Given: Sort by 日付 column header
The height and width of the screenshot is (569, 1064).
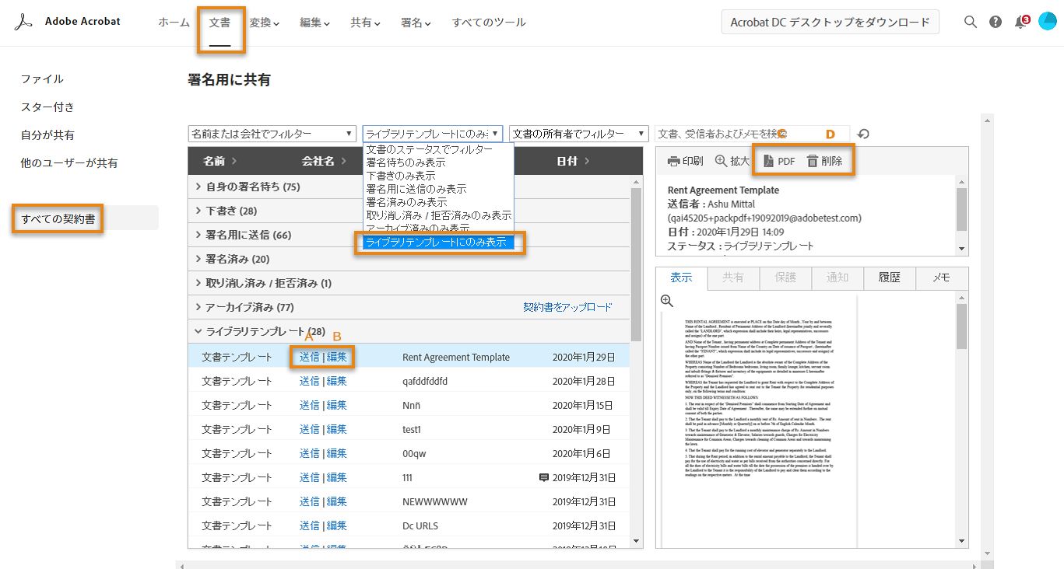Looking at the screenshot, I should coord(573,161).
